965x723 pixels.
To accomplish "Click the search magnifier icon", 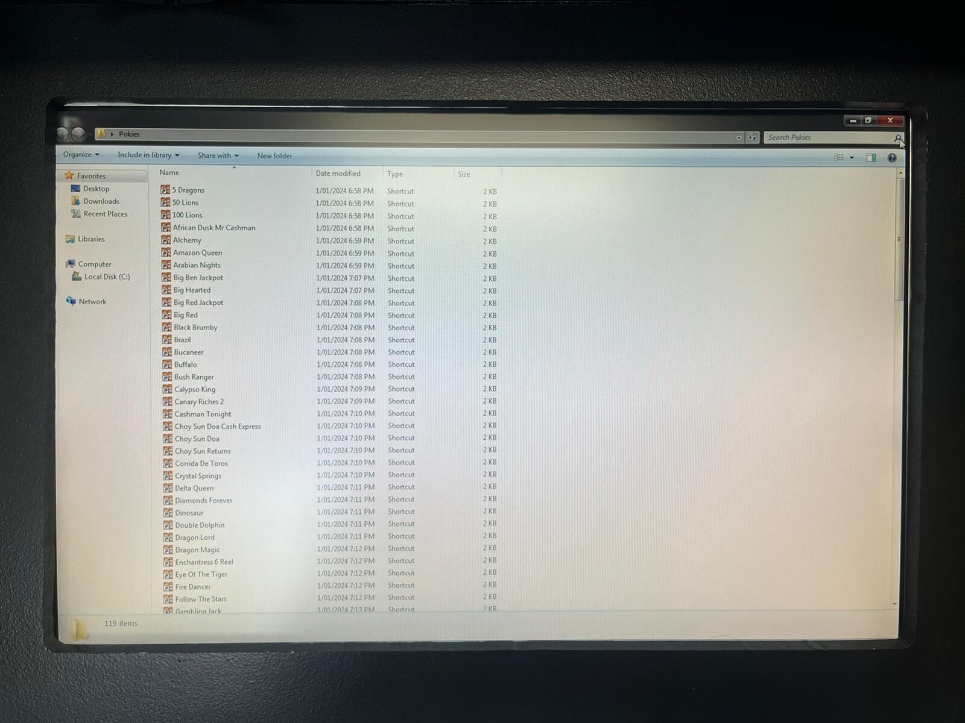I will tap(897, 139).
